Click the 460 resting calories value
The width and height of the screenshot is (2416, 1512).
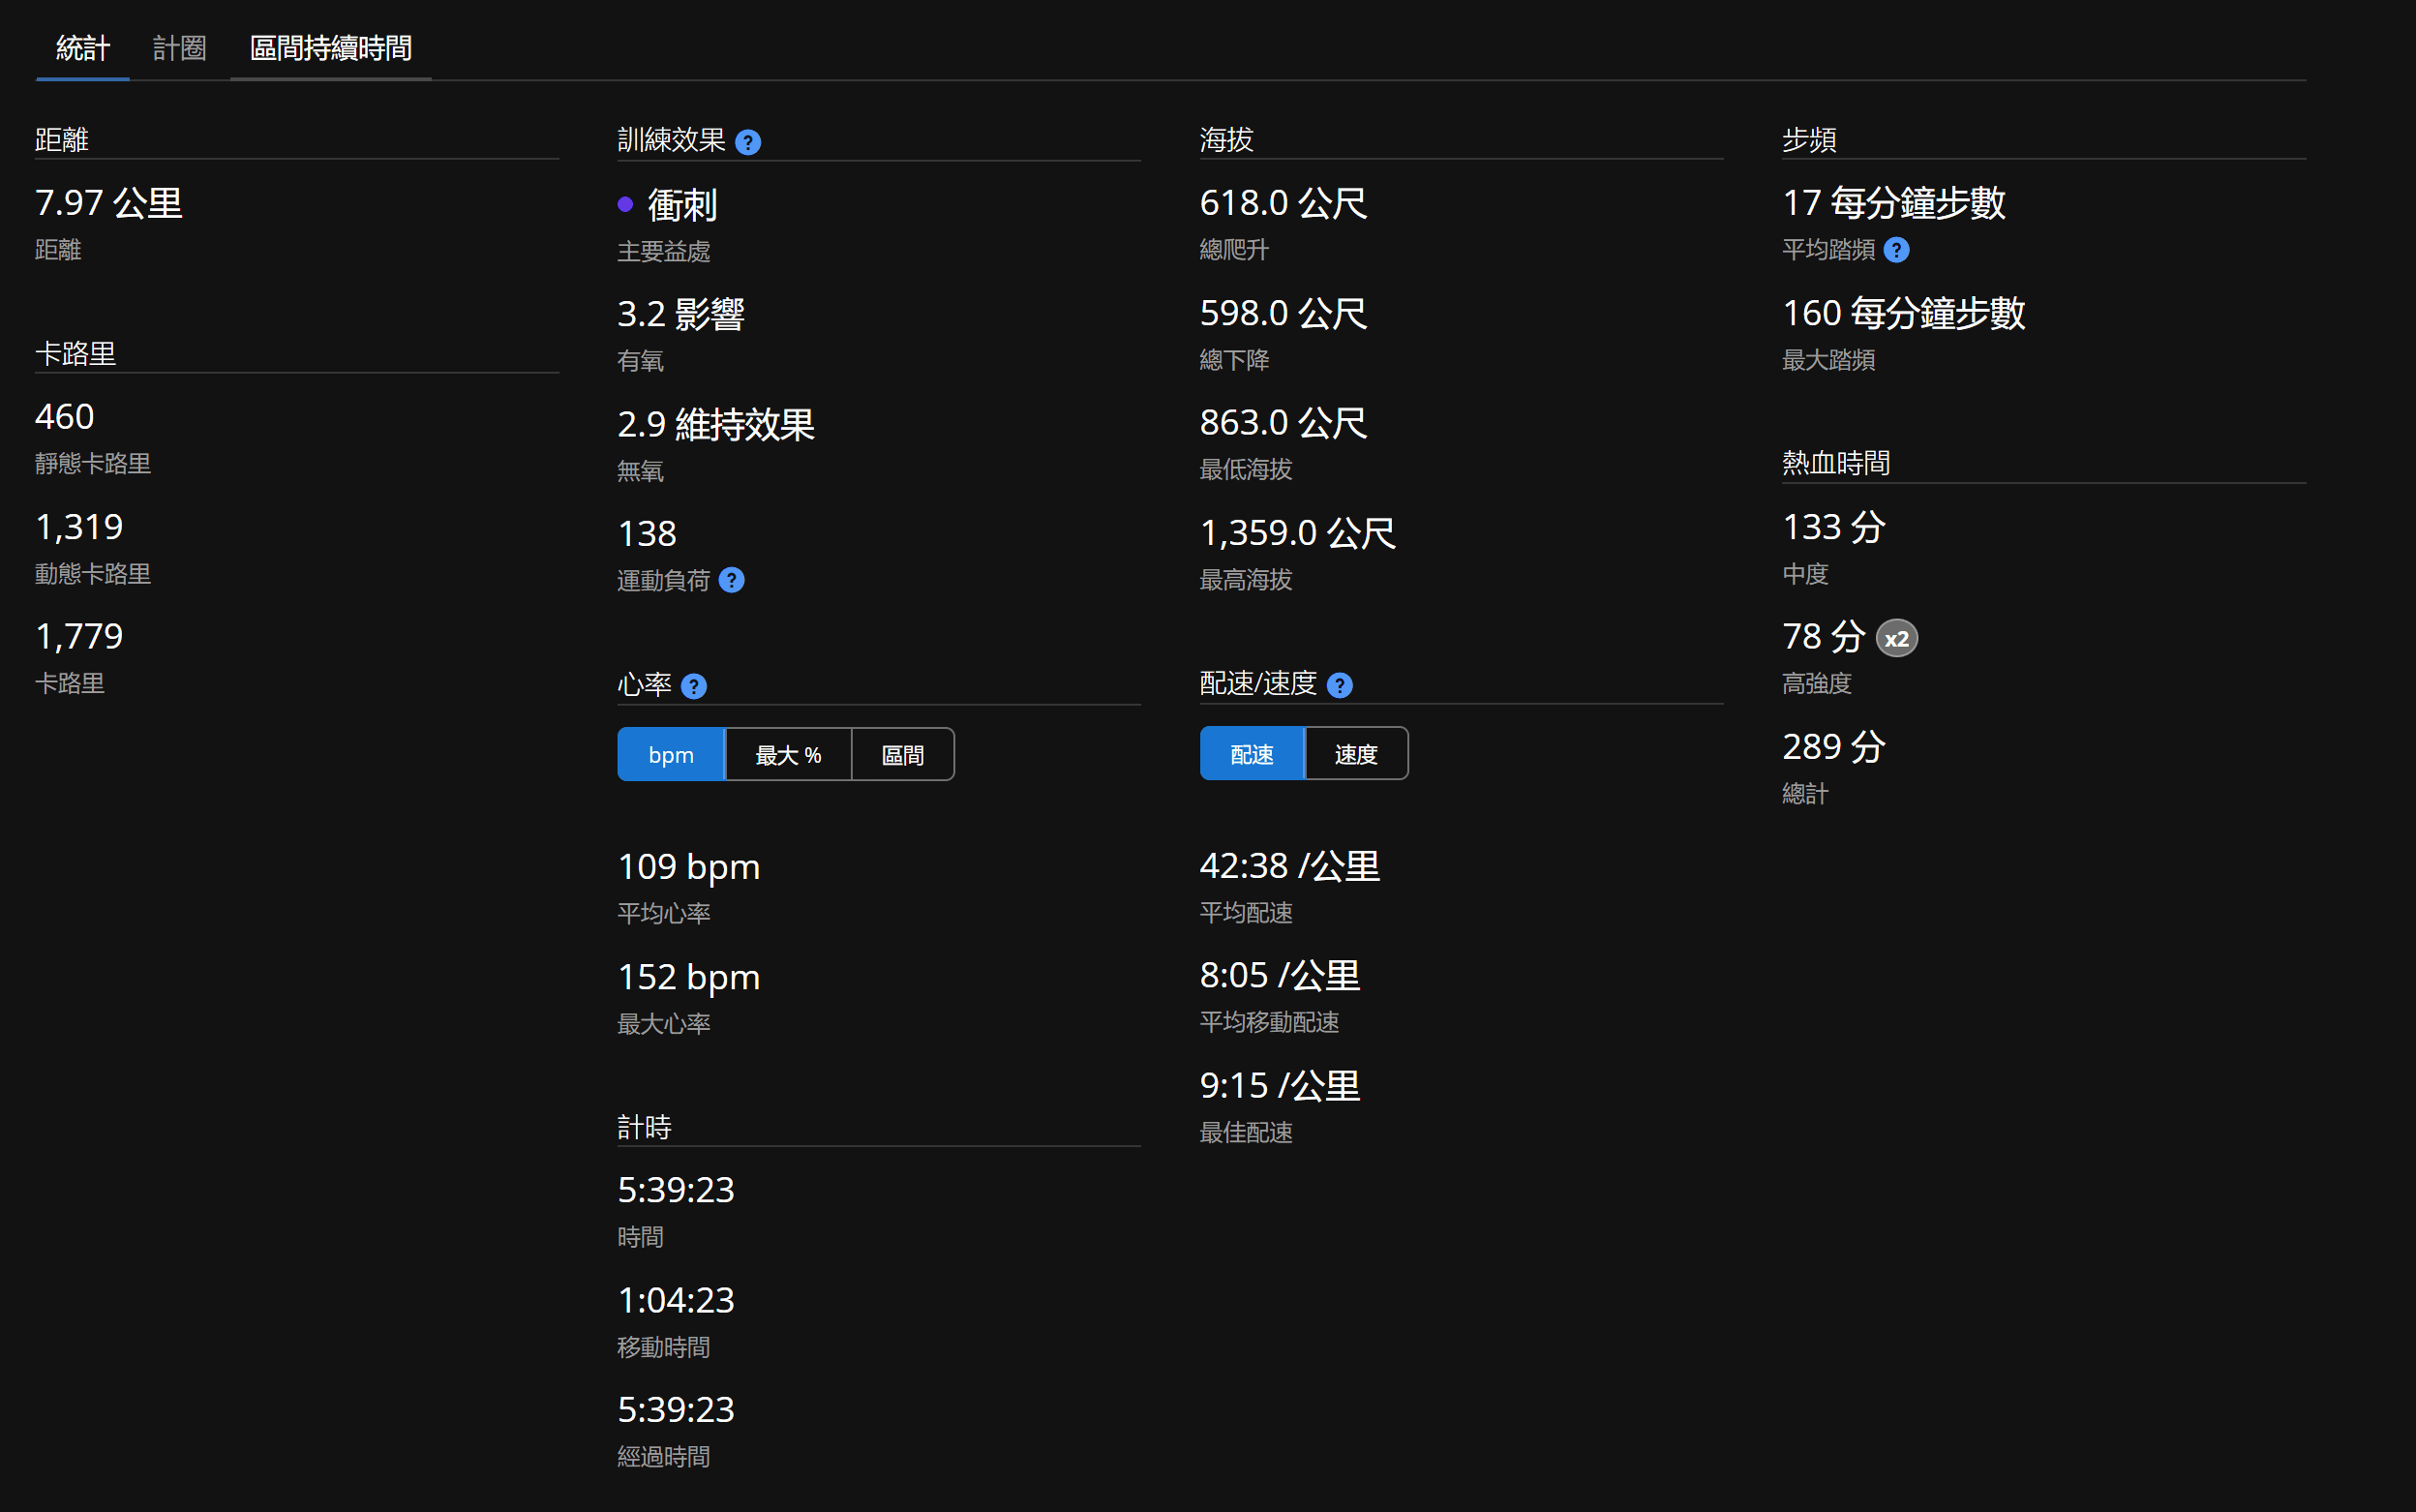point(65,416)
